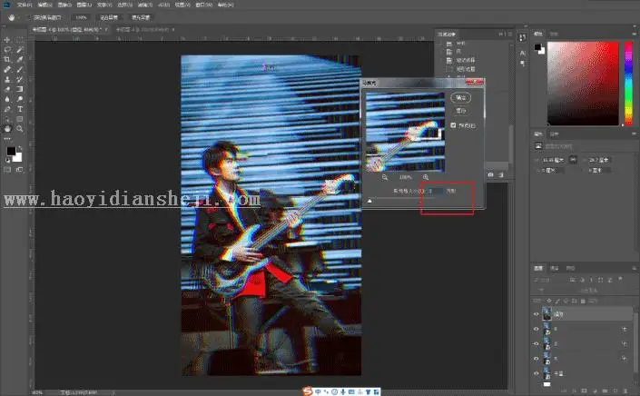Select the Blur tool

click(7, 99)
